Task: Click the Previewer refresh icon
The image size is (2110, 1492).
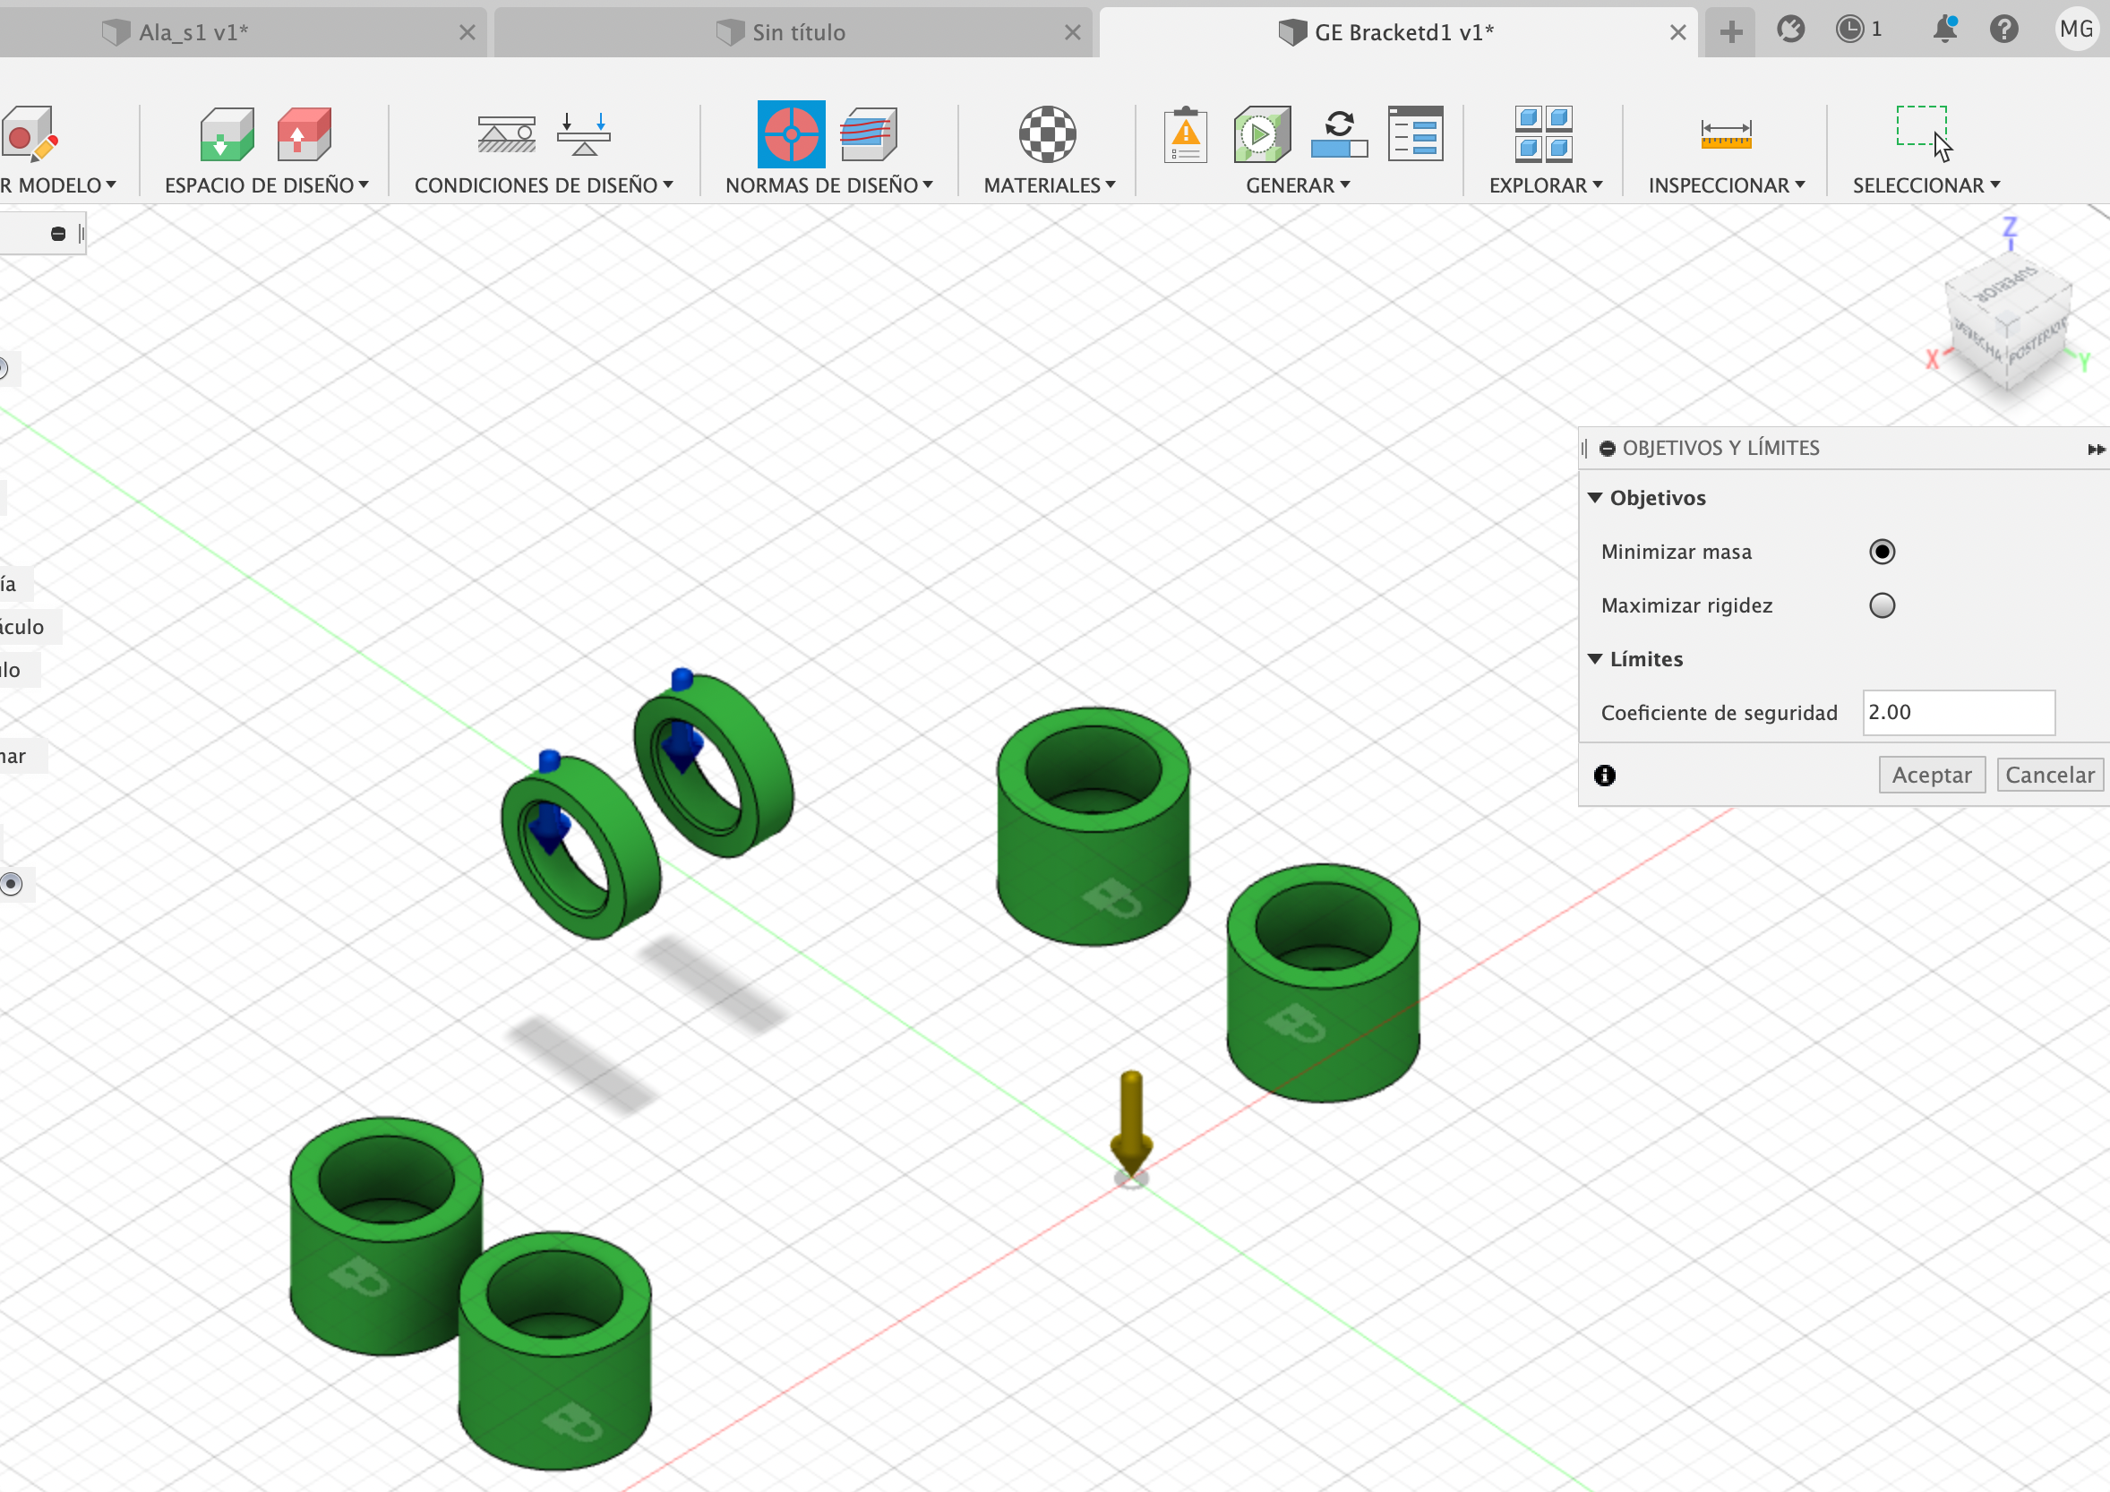Action: 1339,134
